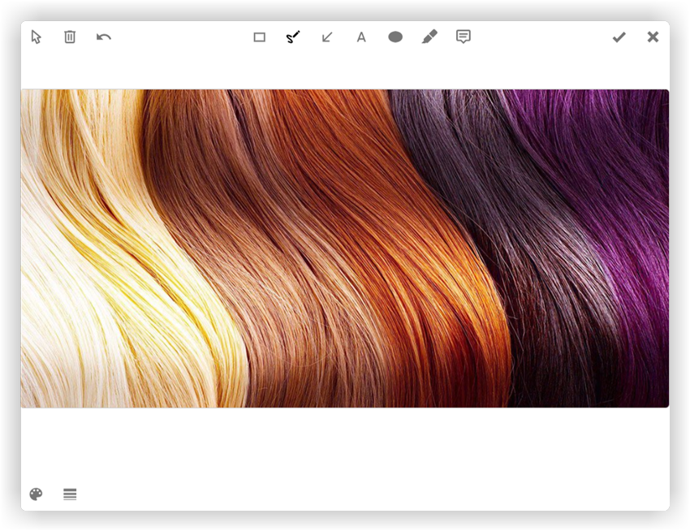This screenshot has width=690, height=531.
Task: Click the hair color image canvas
Action: tap(345, 248)
